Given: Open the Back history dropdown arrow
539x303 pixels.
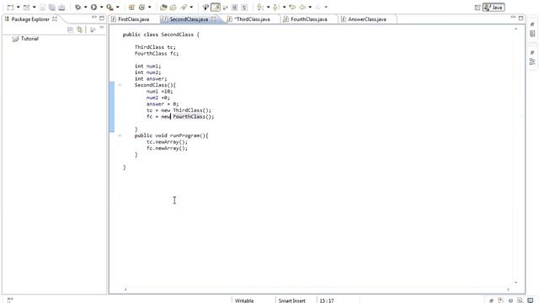Looking at the screenshot, I should 310,8.
